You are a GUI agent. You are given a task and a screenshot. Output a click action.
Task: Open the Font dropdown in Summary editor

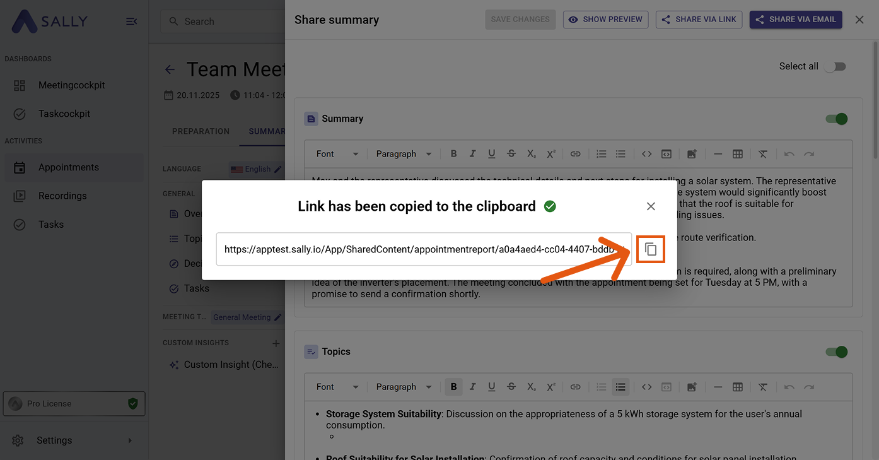pyautogui.click(x=337, y=154)
